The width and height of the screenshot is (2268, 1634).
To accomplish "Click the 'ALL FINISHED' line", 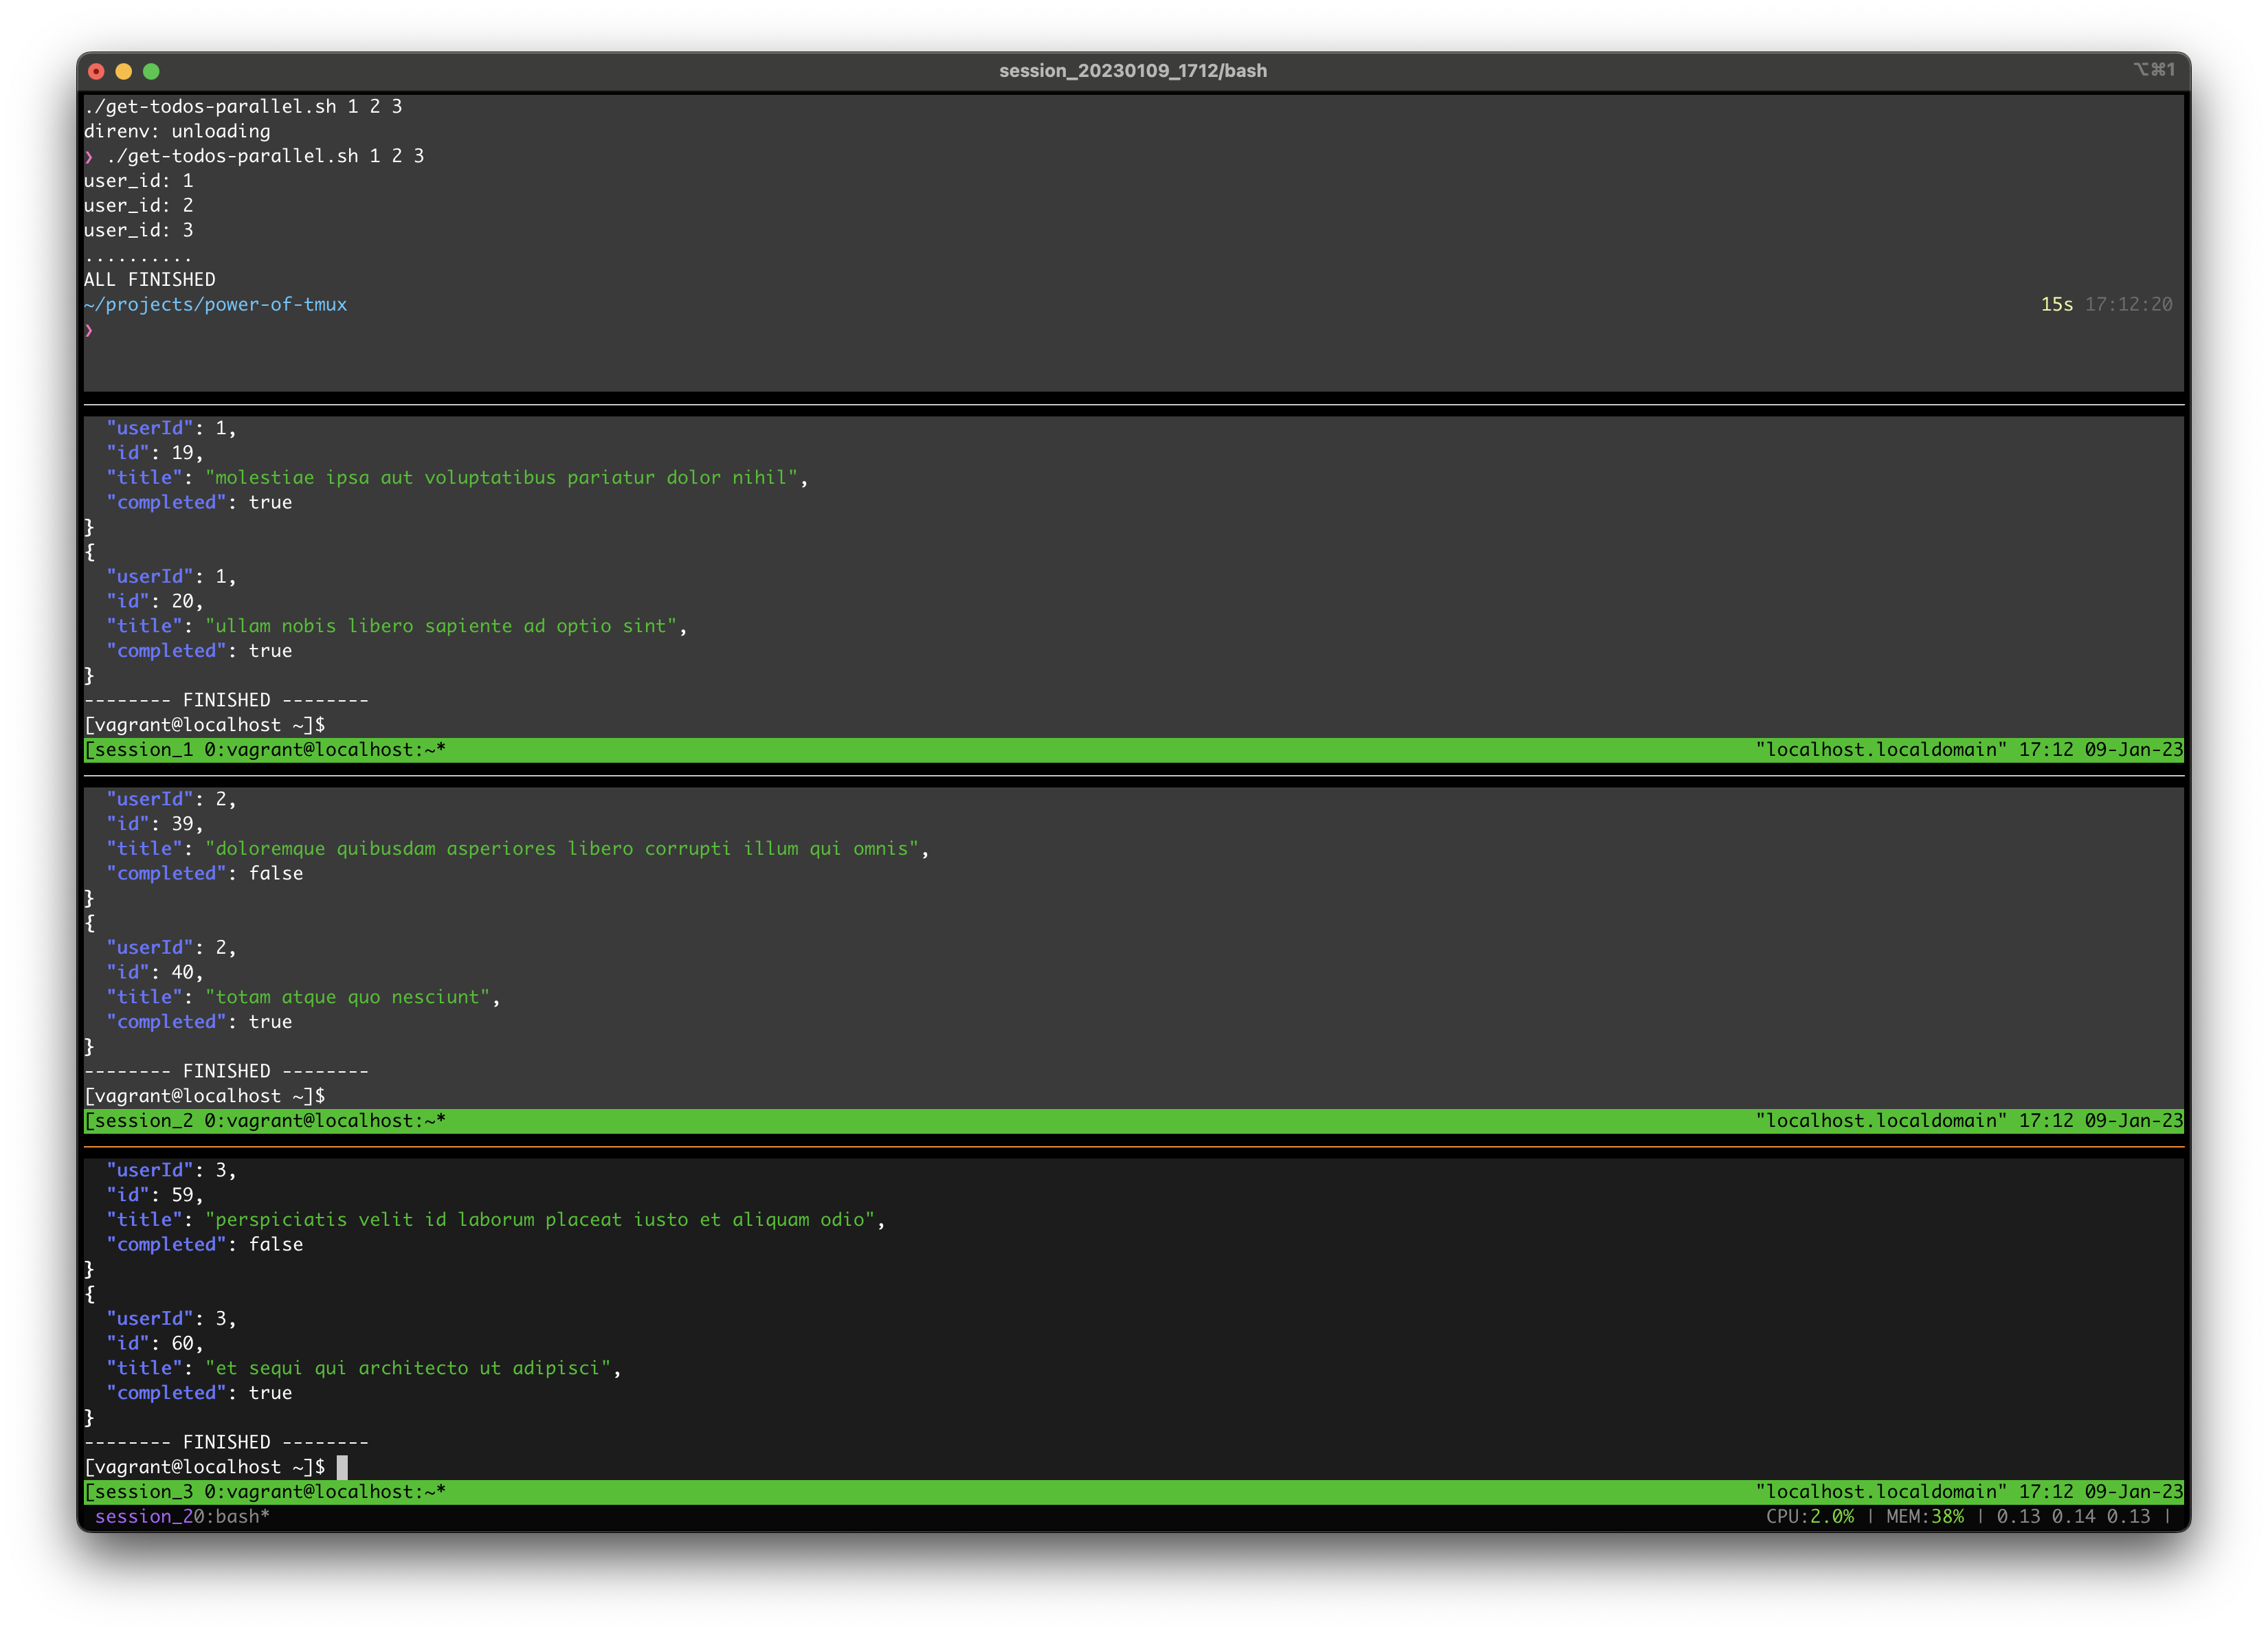I will click(150, 280).
